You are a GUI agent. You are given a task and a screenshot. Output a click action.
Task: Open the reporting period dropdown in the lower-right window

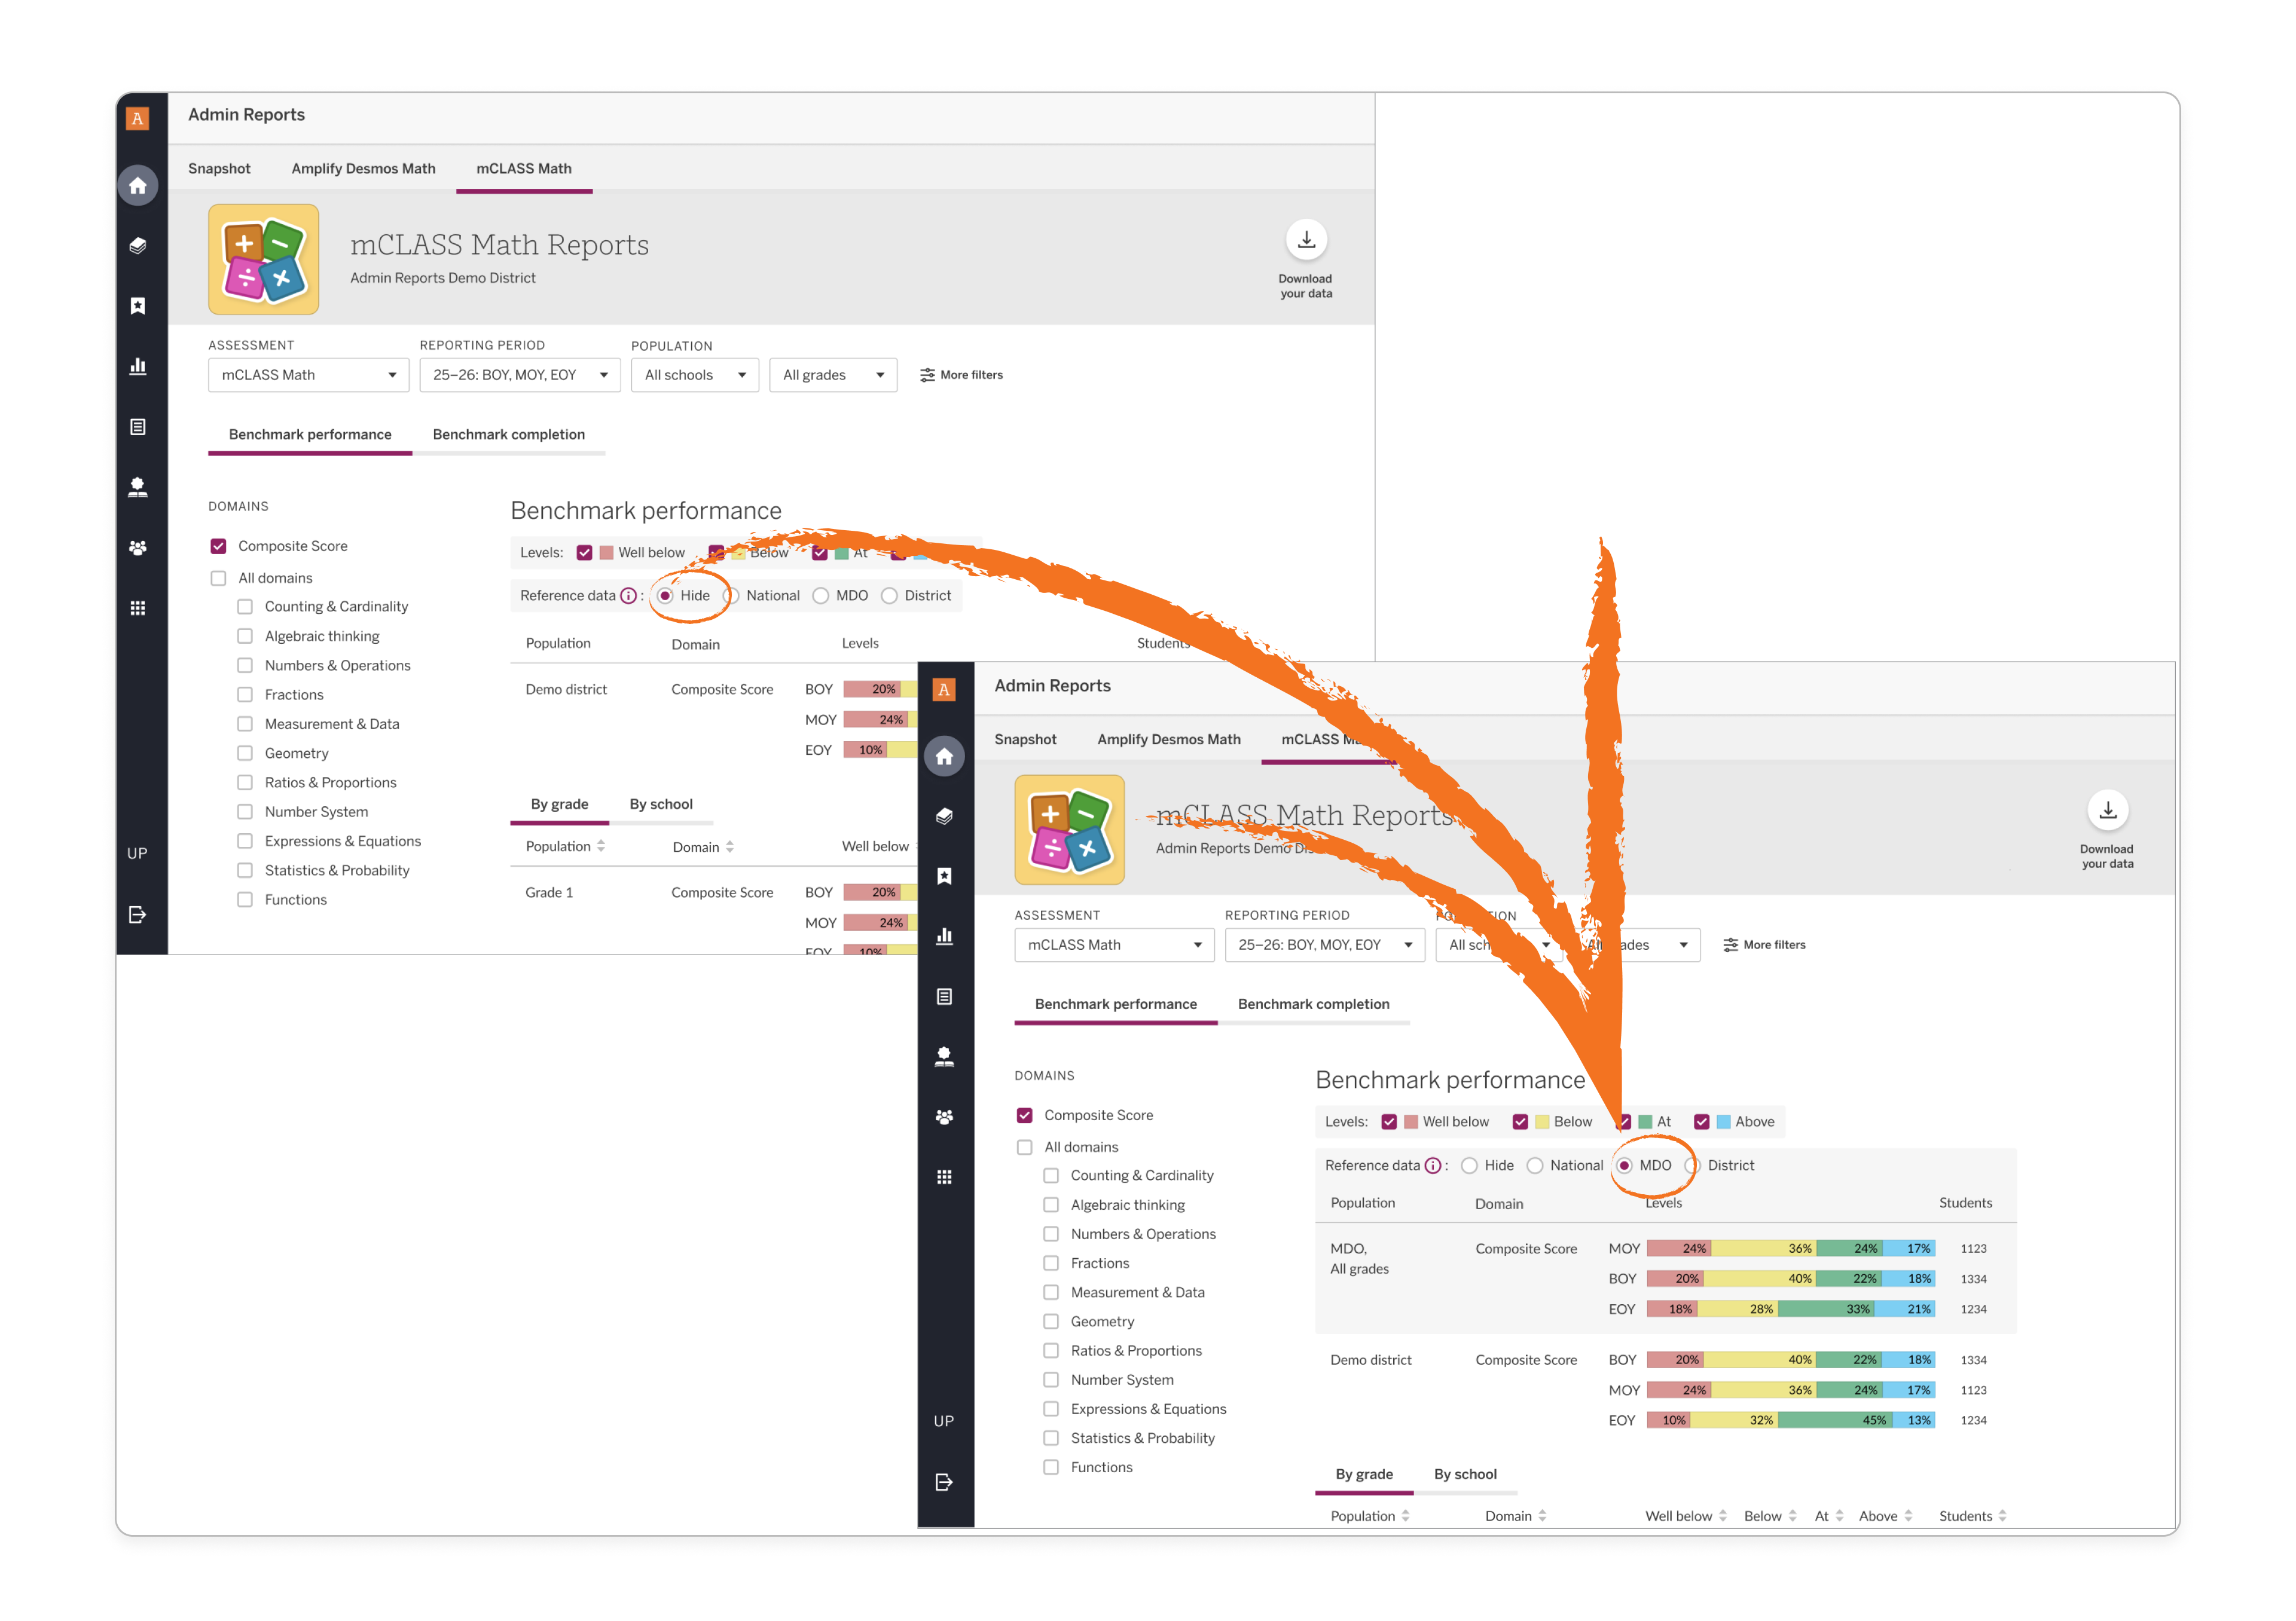click(1325, 944)
